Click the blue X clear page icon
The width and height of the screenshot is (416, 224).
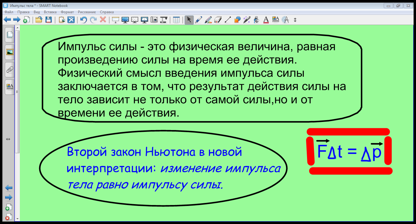coord(71,20)
